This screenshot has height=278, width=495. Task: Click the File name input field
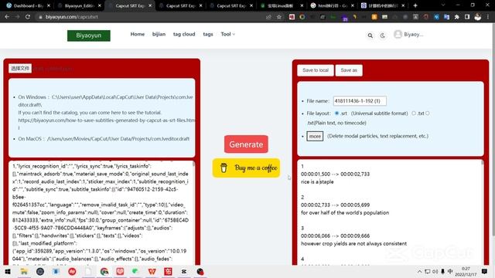coord(360,101)
